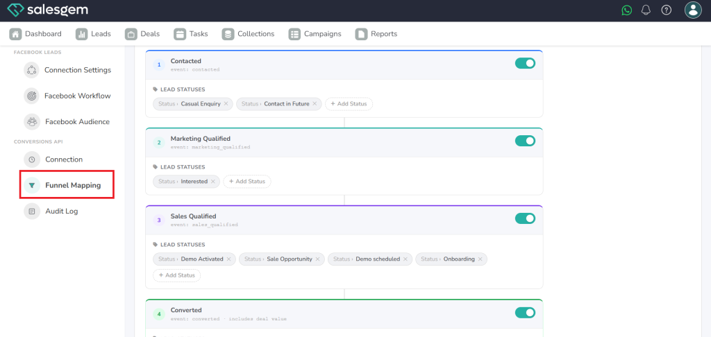Click the Connection Settings sidebar icon
711x337 pixels.
click(32, 70)
